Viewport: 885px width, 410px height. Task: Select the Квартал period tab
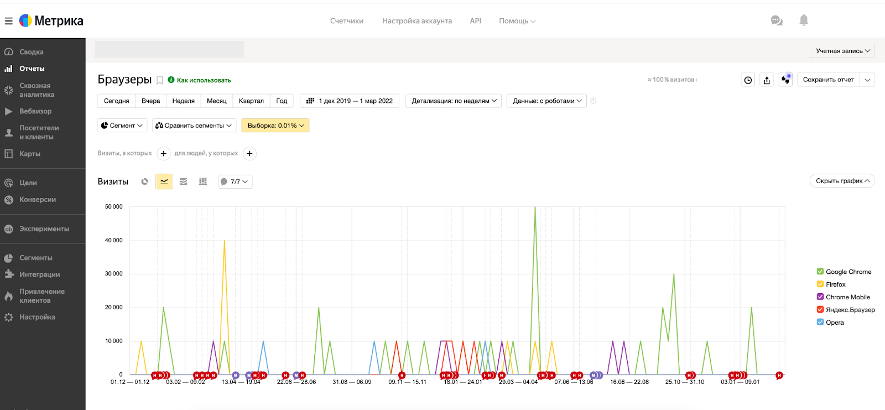pos(251,101)
